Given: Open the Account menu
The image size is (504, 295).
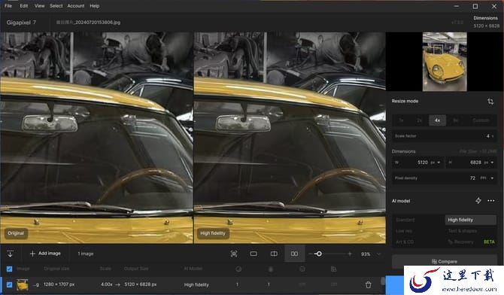Looking at the screenshot, I should coord(76,6).
